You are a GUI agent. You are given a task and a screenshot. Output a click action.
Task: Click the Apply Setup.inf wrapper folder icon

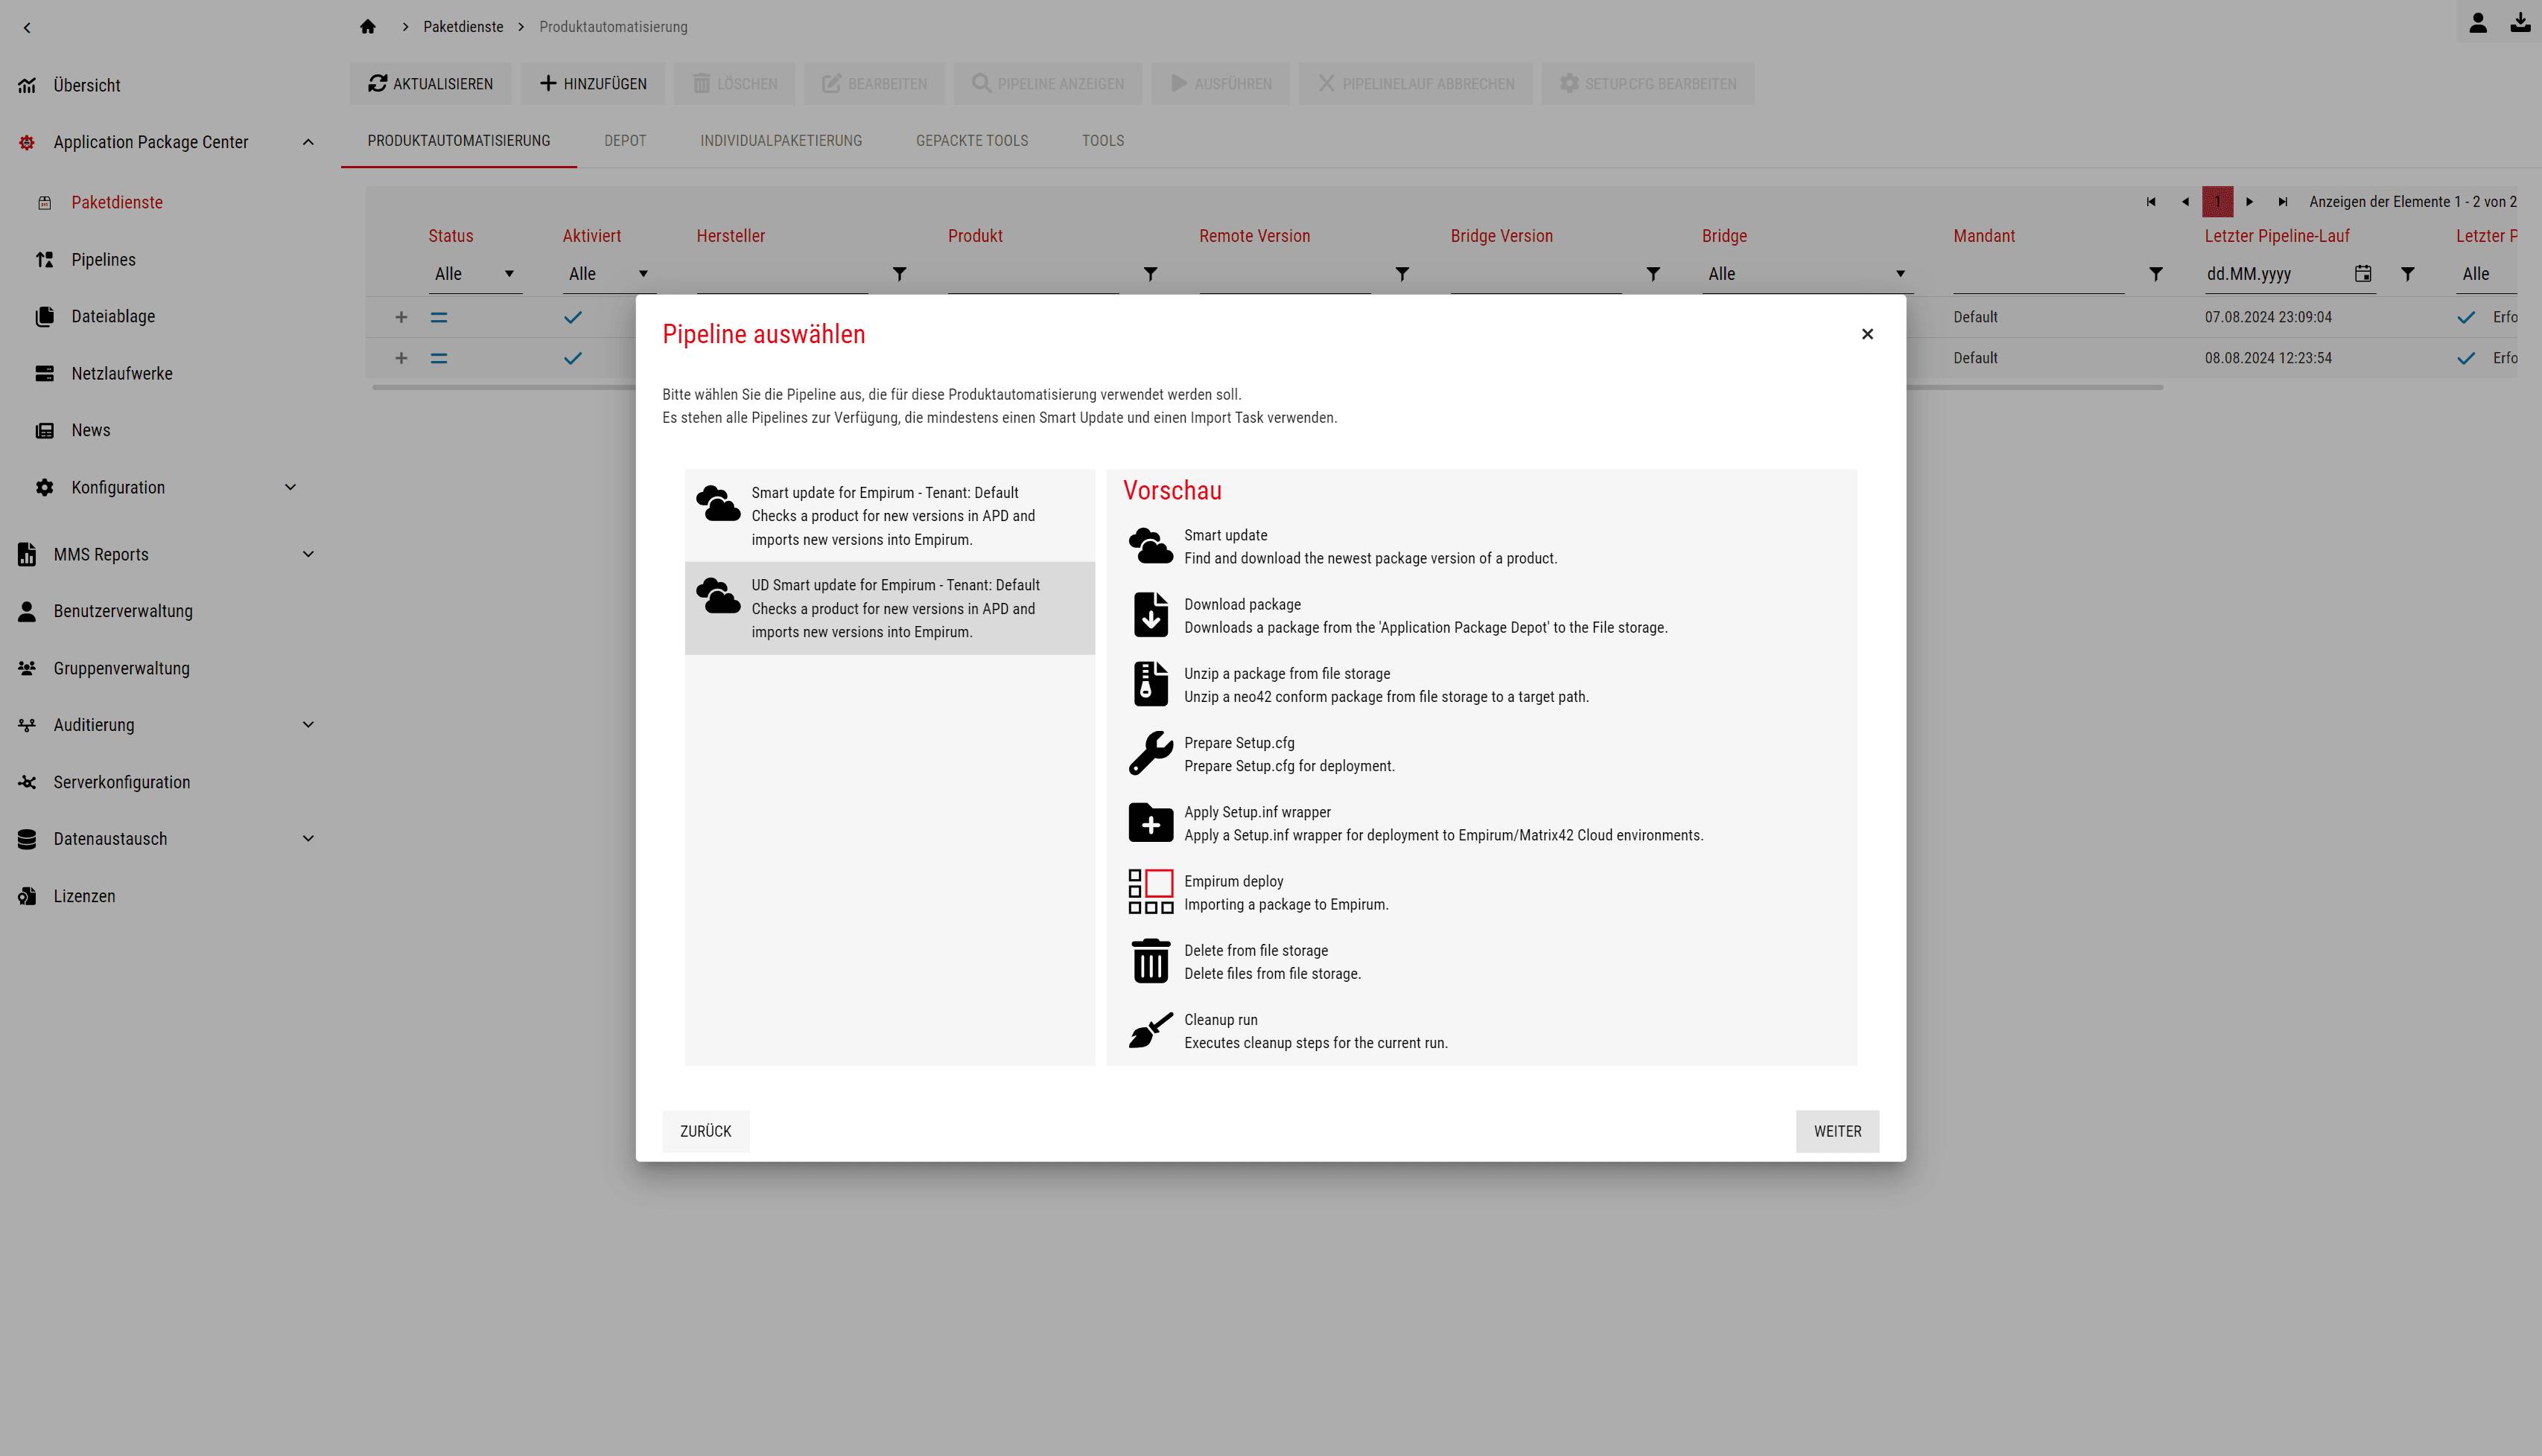tap(1151, 823)
